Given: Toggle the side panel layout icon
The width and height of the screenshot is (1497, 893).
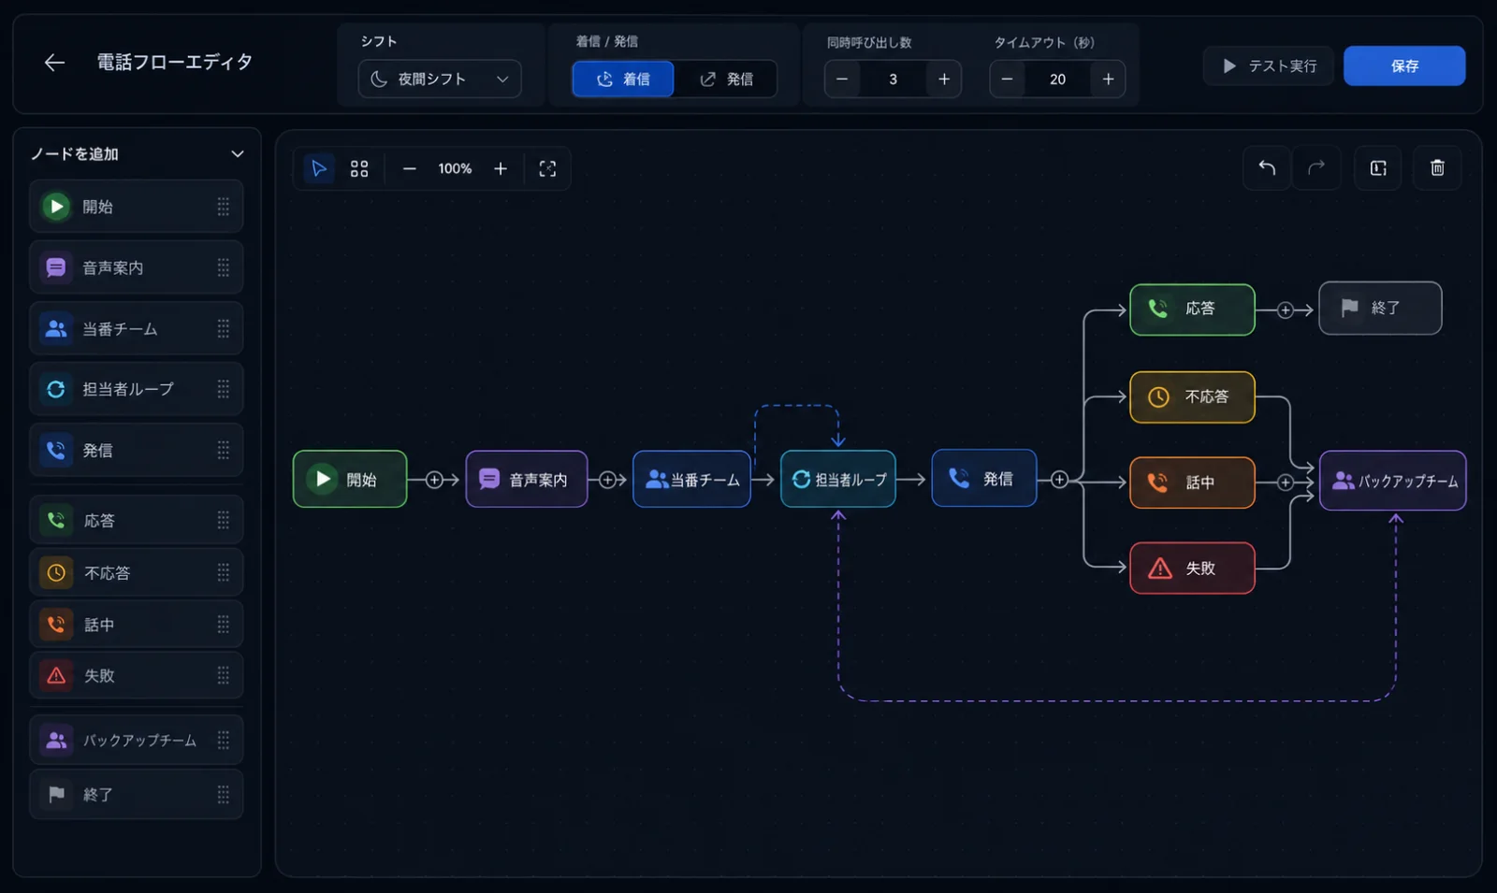Looking at the screenshot, I should click(x=1378, y=168).
